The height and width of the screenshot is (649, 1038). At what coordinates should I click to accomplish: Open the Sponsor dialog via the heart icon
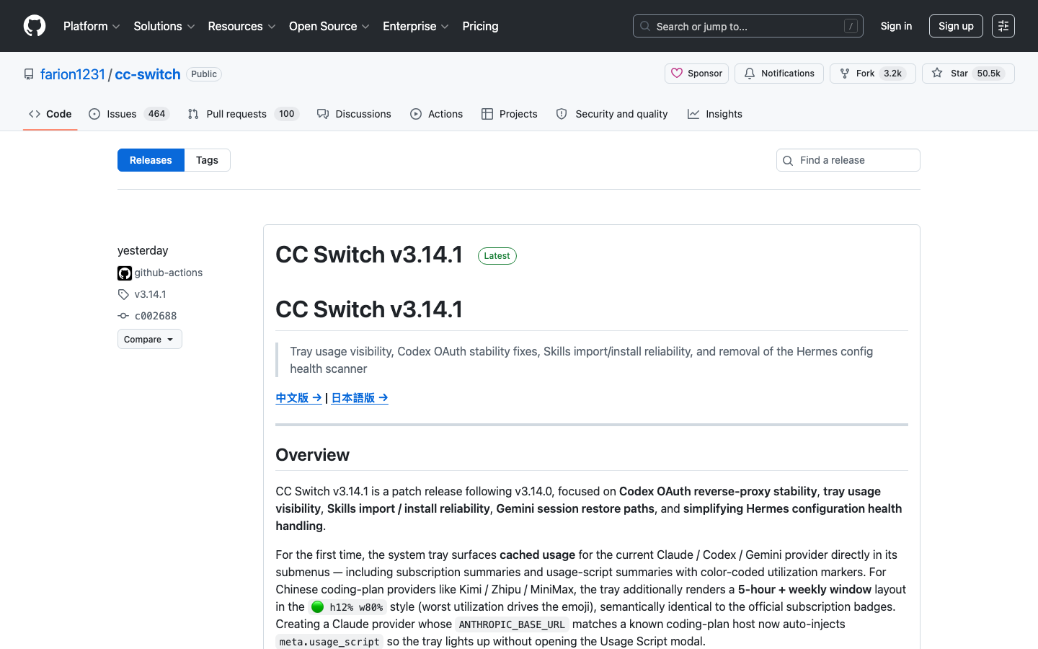[x=678, y=73]
